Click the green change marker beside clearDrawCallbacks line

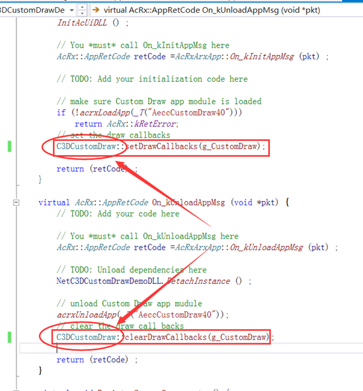click(x=10, y=337)
